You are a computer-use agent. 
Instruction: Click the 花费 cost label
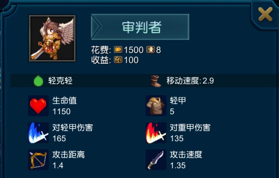coord(101,50)
